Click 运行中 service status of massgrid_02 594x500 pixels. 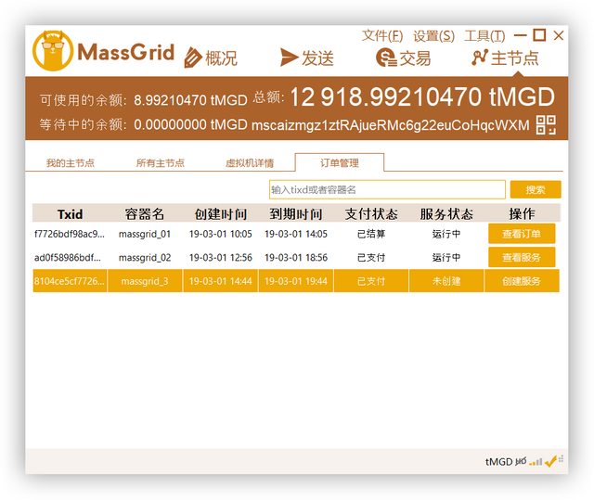tap(446, 257)
